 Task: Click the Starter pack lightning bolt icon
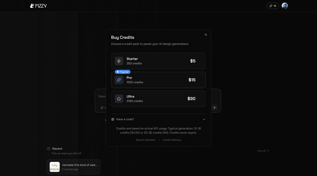[119, 61]
